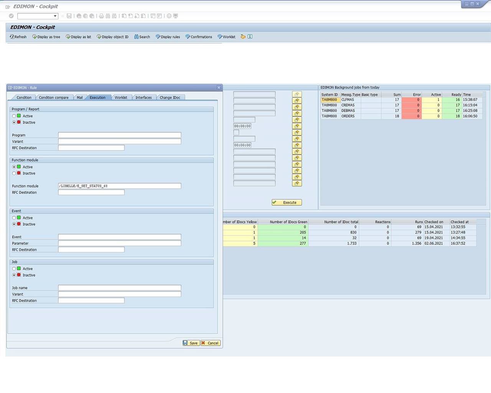Switch to the Change IDoc tab

click(x=170, y=97)
